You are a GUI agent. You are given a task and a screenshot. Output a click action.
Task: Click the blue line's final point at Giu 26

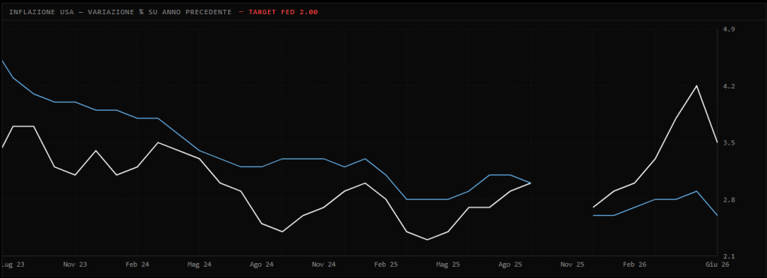tap(717, 215)
